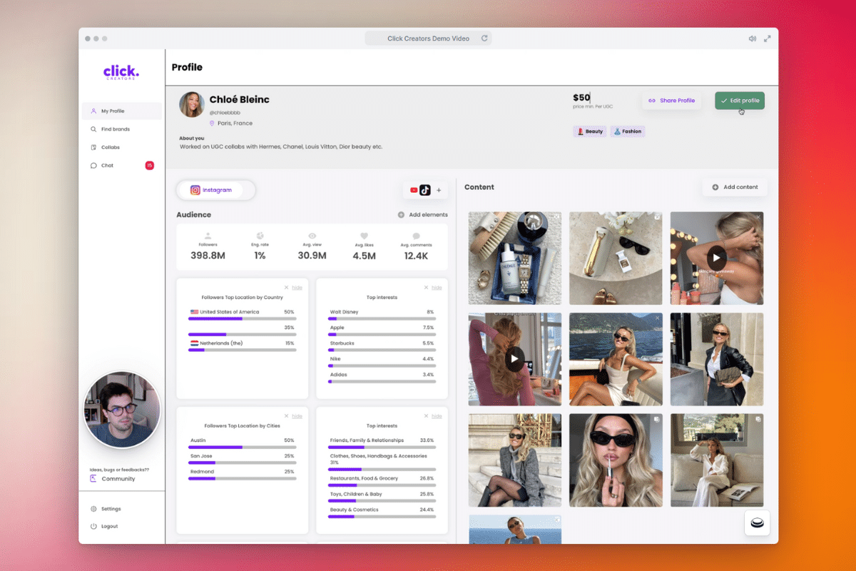Image resolution: width=856 pixels, height=571 pixels.
Task: Click the Click Creators Demo Video address bar
Action: pyautogui.click(x=428, y=39)
